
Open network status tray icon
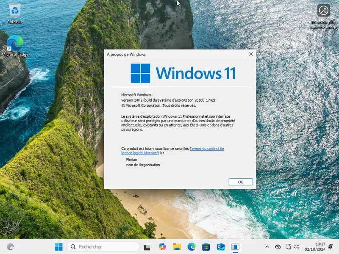click(x=288, y=247)
